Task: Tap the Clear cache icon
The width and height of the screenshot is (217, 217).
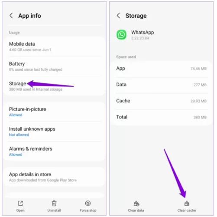Action: (x=187, y=204)
